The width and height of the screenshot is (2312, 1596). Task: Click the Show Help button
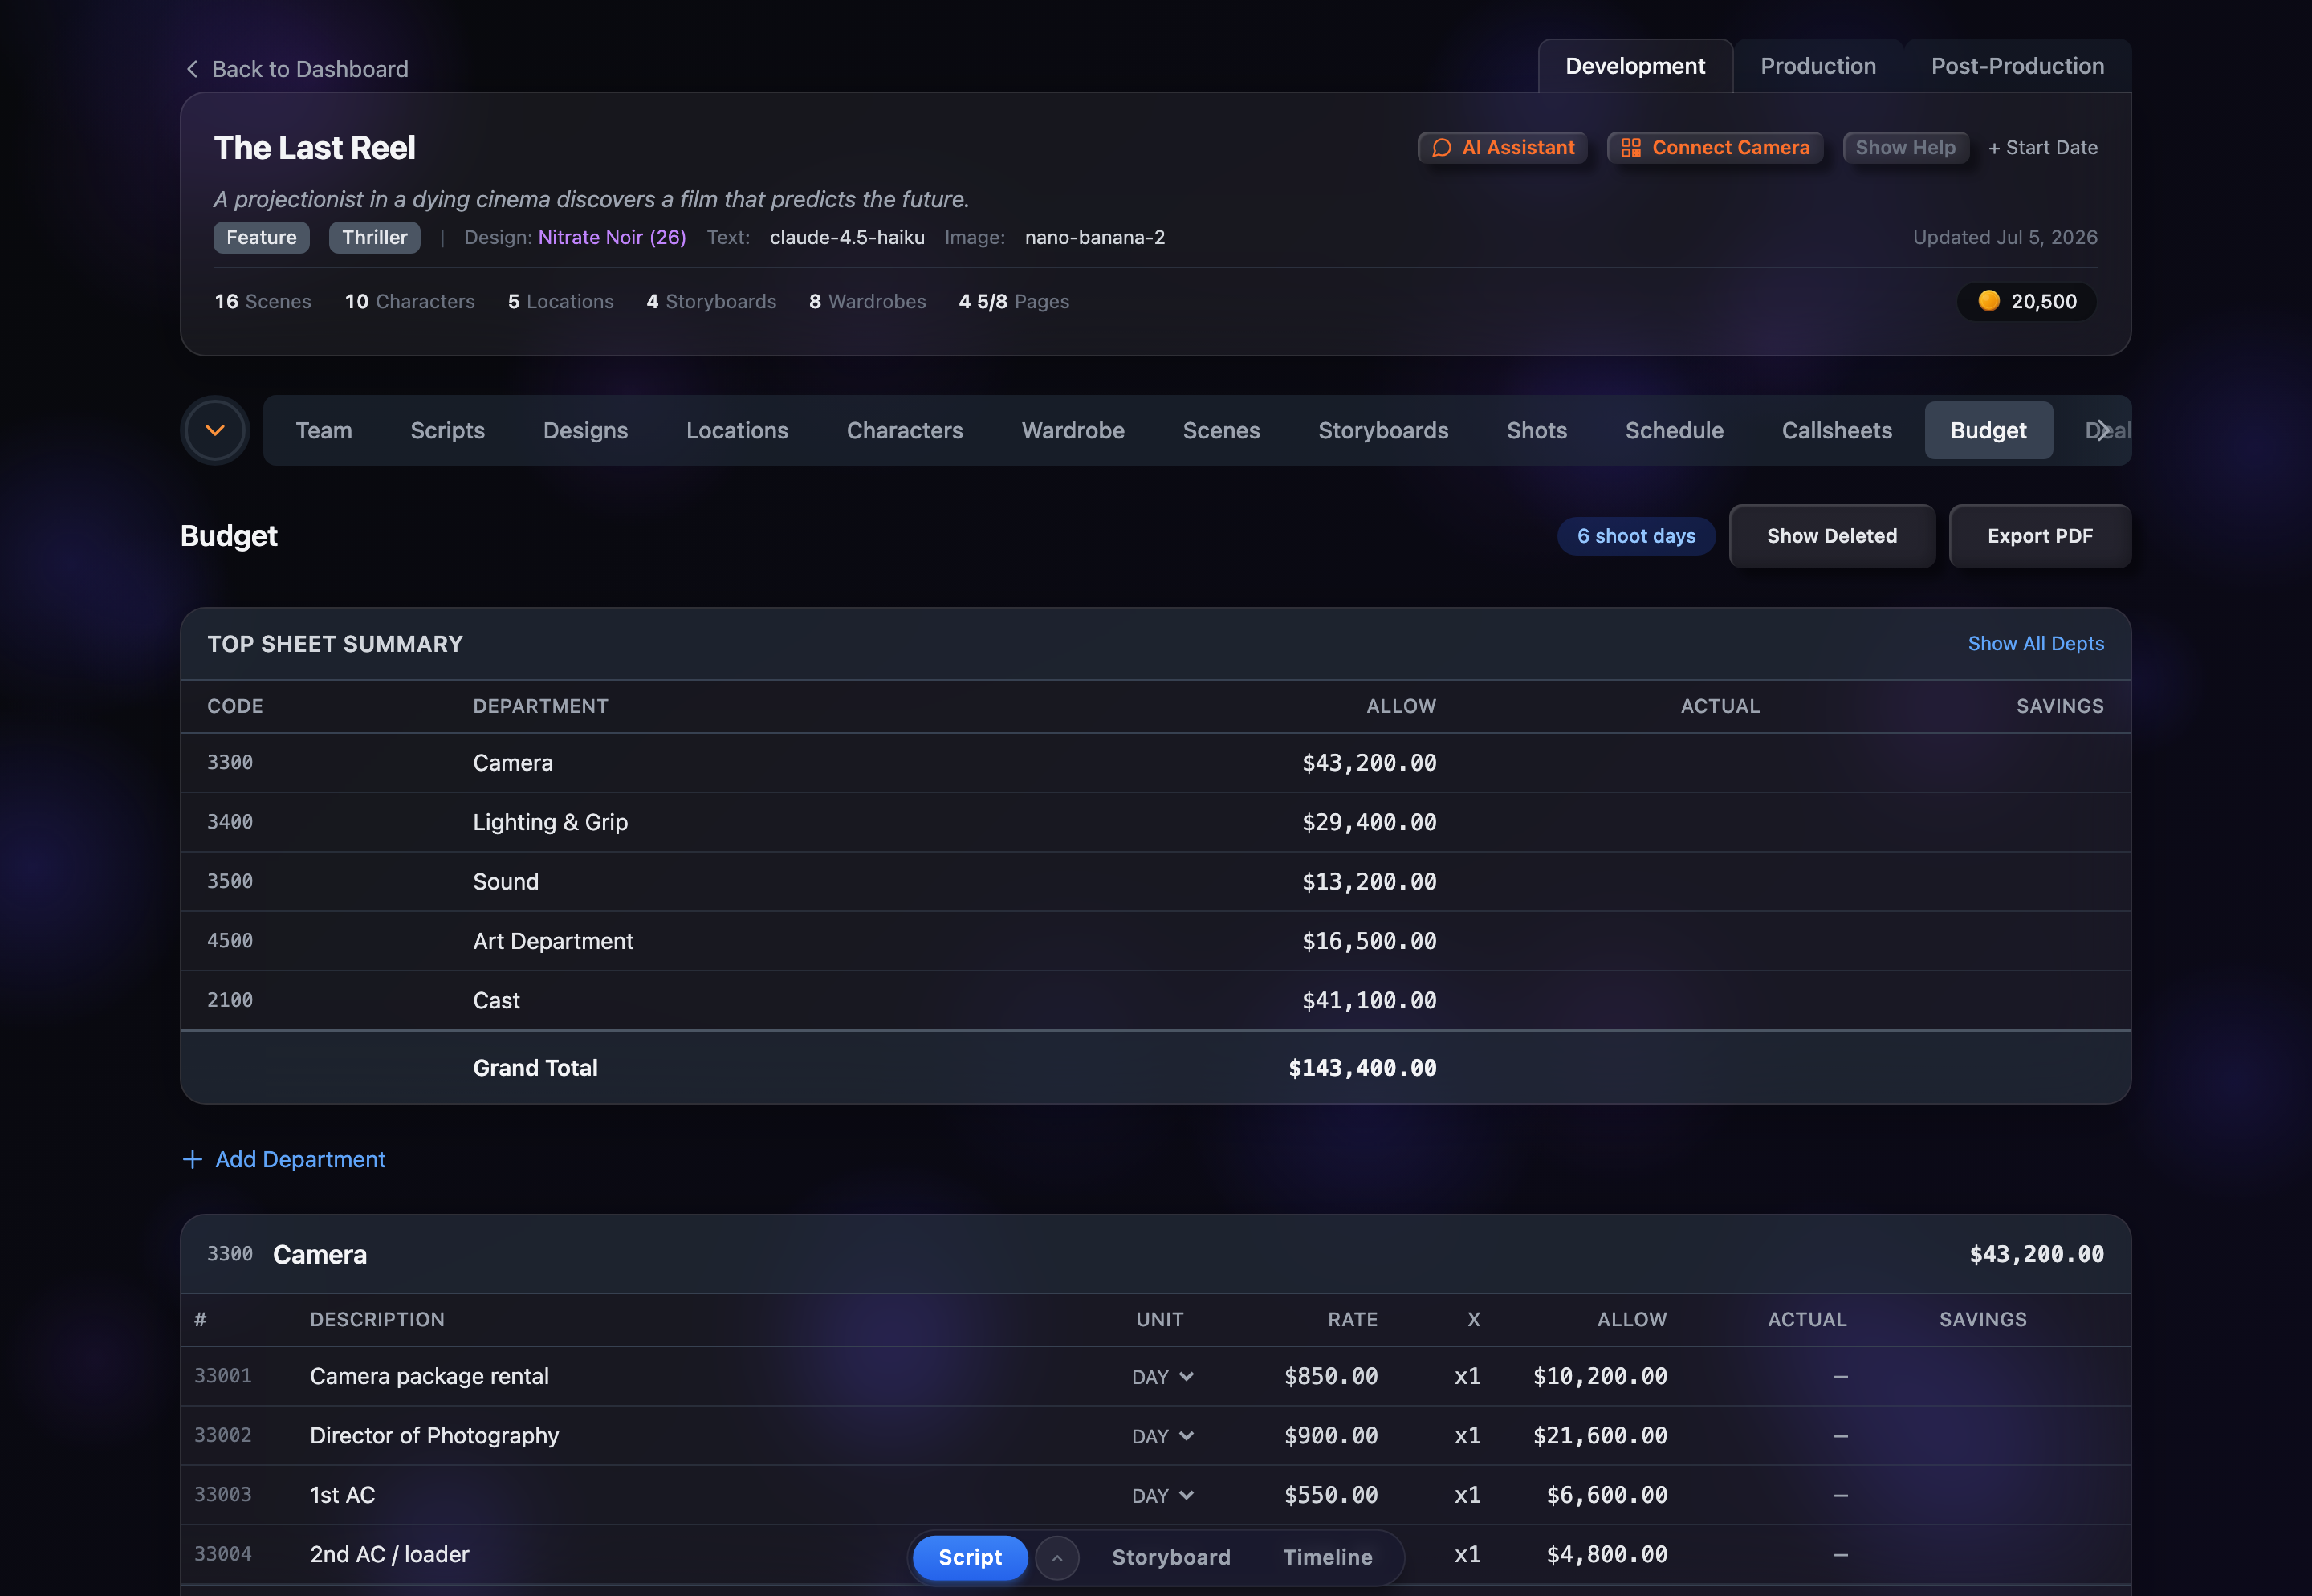coord(1905,148)
